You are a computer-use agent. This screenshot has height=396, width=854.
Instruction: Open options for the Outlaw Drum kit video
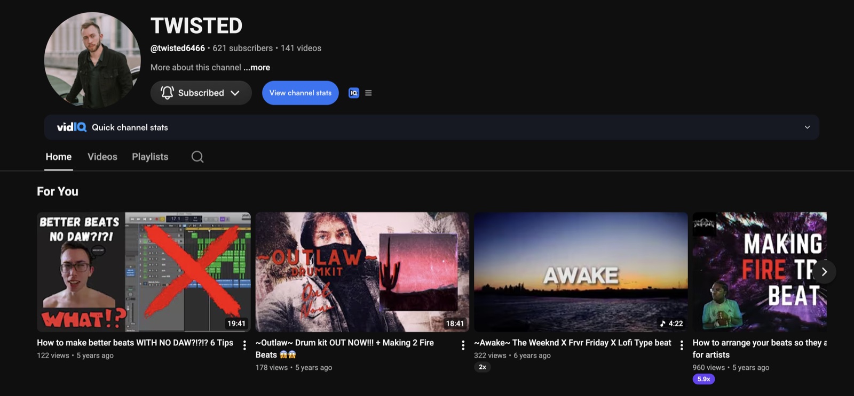coord(463,345)
